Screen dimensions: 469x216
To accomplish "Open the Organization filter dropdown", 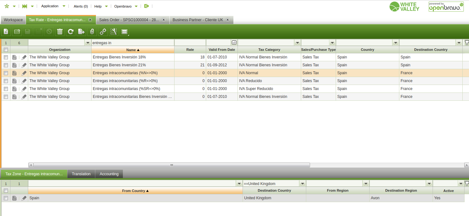I will coord(88,43).
